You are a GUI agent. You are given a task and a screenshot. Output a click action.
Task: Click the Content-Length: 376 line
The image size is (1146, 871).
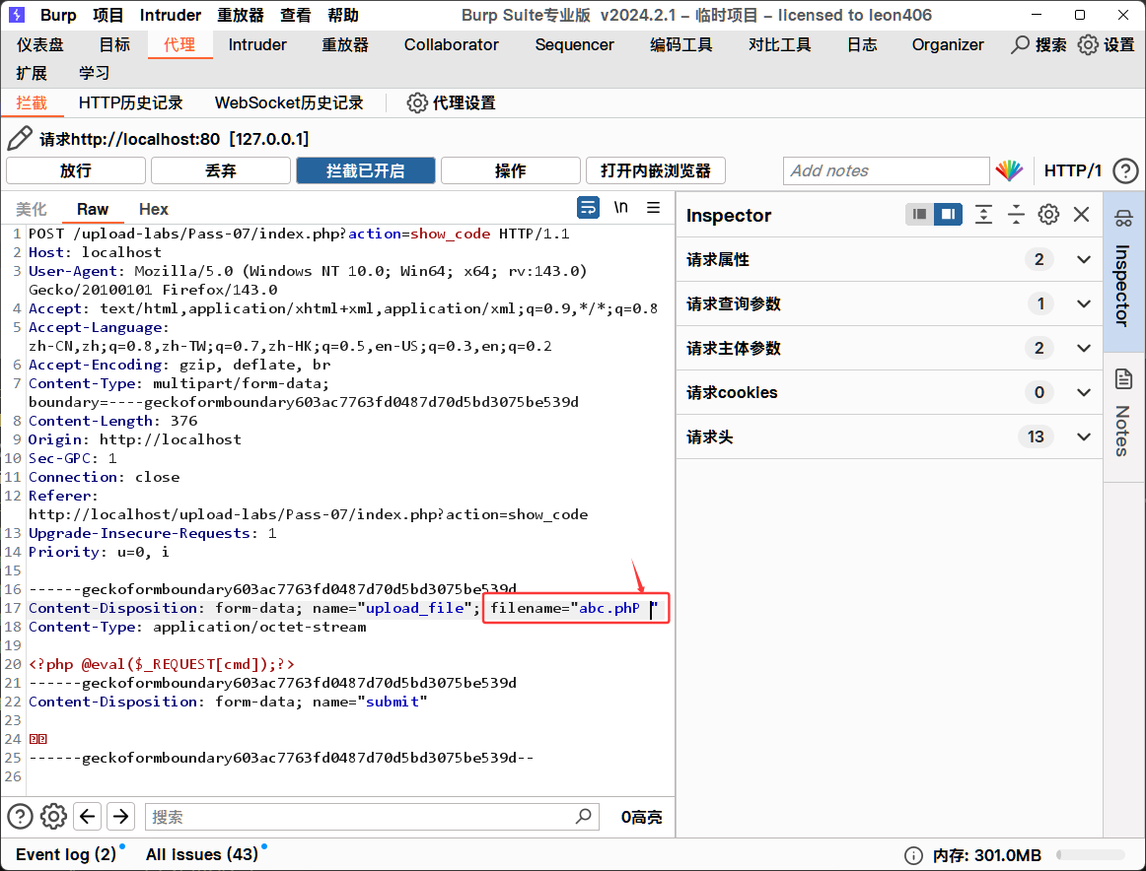(x=113, y=421)
